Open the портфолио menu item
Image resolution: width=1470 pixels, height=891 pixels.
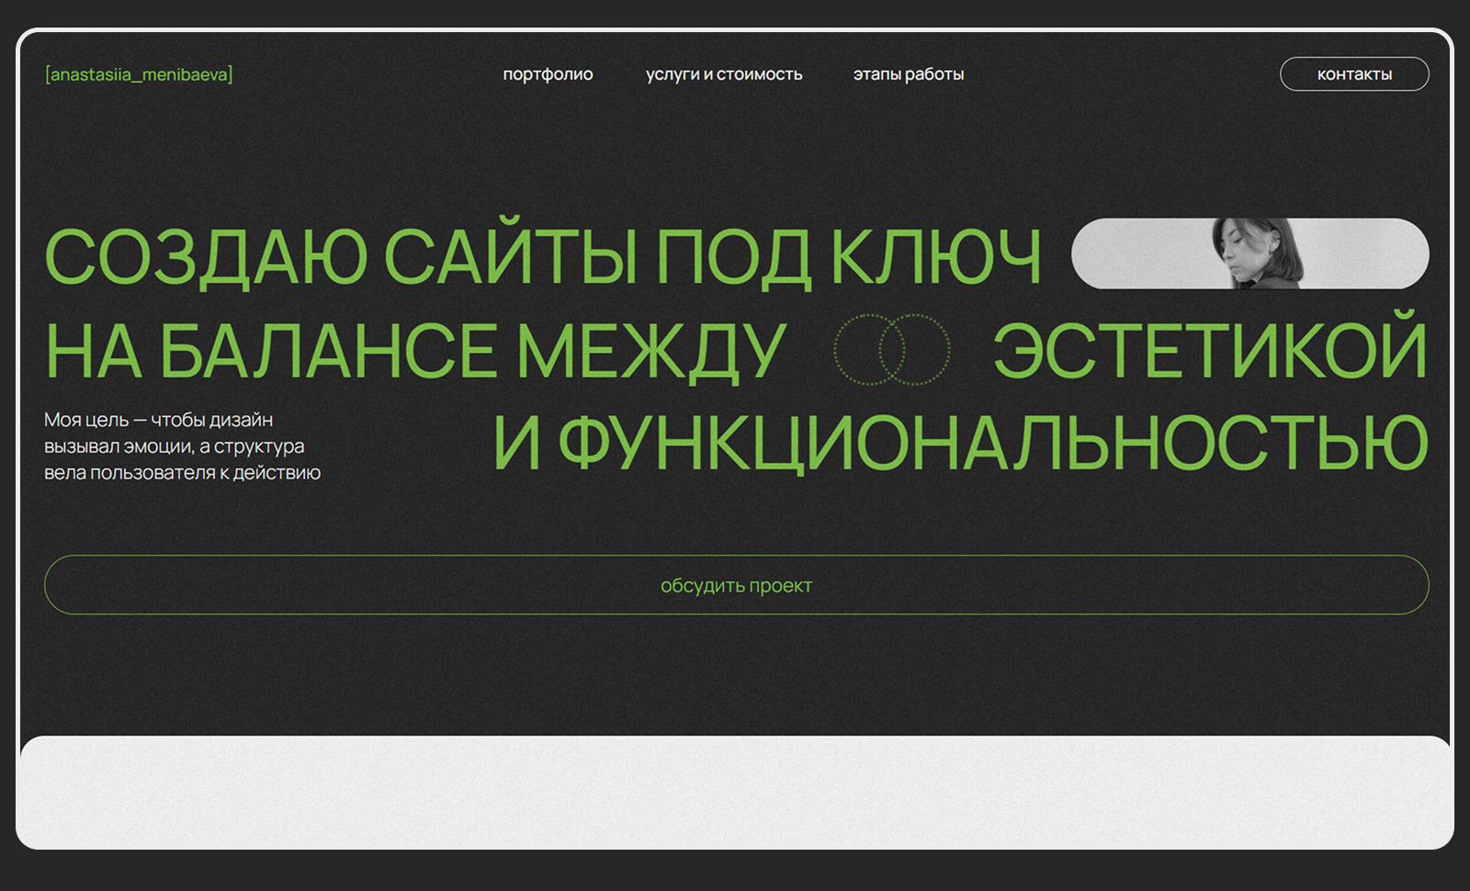tap(548, 74)
